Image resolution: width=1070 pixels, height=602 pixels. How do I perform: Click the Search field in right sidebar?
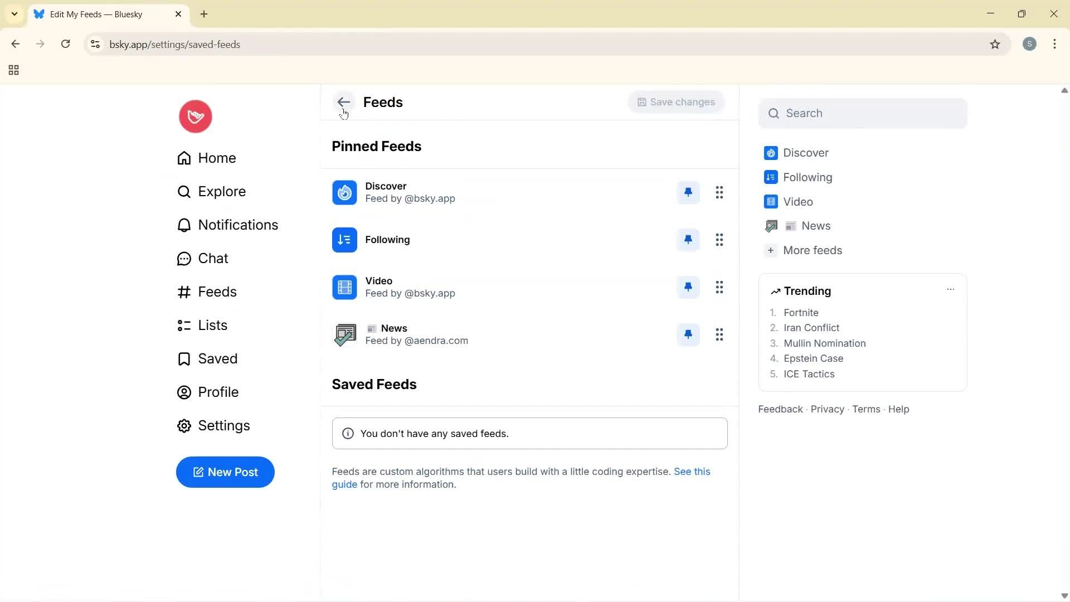(x=863, y=113)
